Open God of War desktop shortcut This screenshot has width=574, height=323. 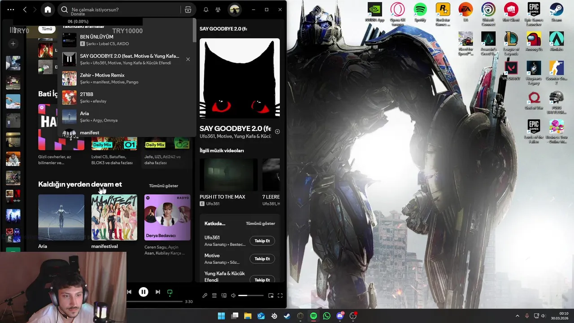[534, 100]
